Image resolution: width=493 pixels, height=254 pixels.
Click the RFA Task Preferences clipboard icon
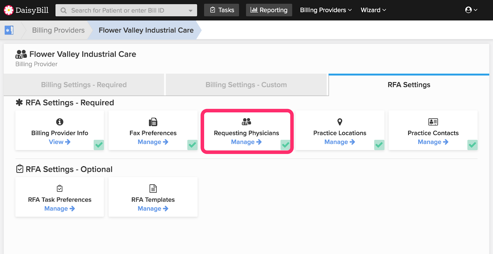[60, 188]
